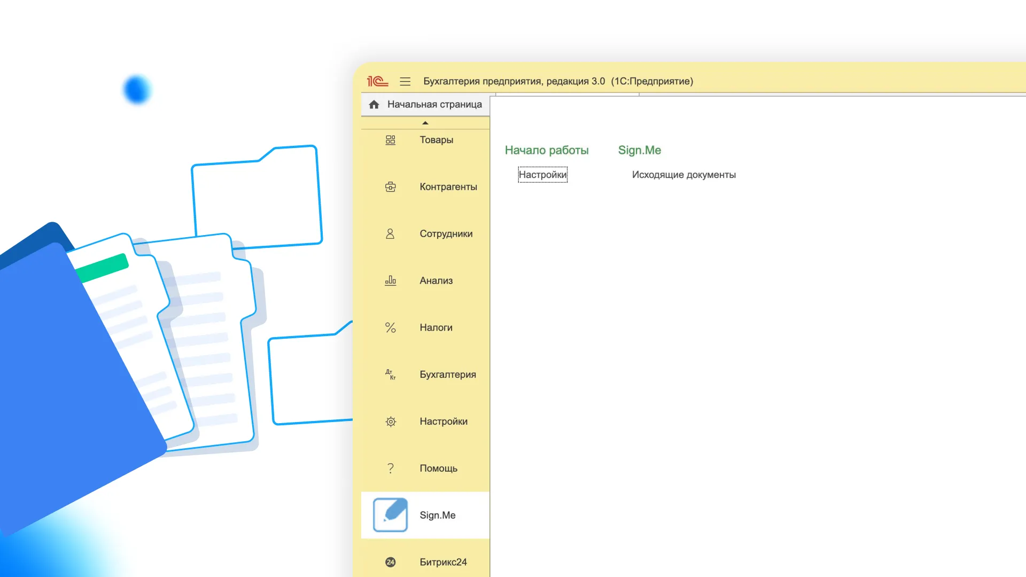Image resolution: width=1026 pixels, height=577 pixels.
Task: Open the Исходящие документы link
Action: point(683,175)
